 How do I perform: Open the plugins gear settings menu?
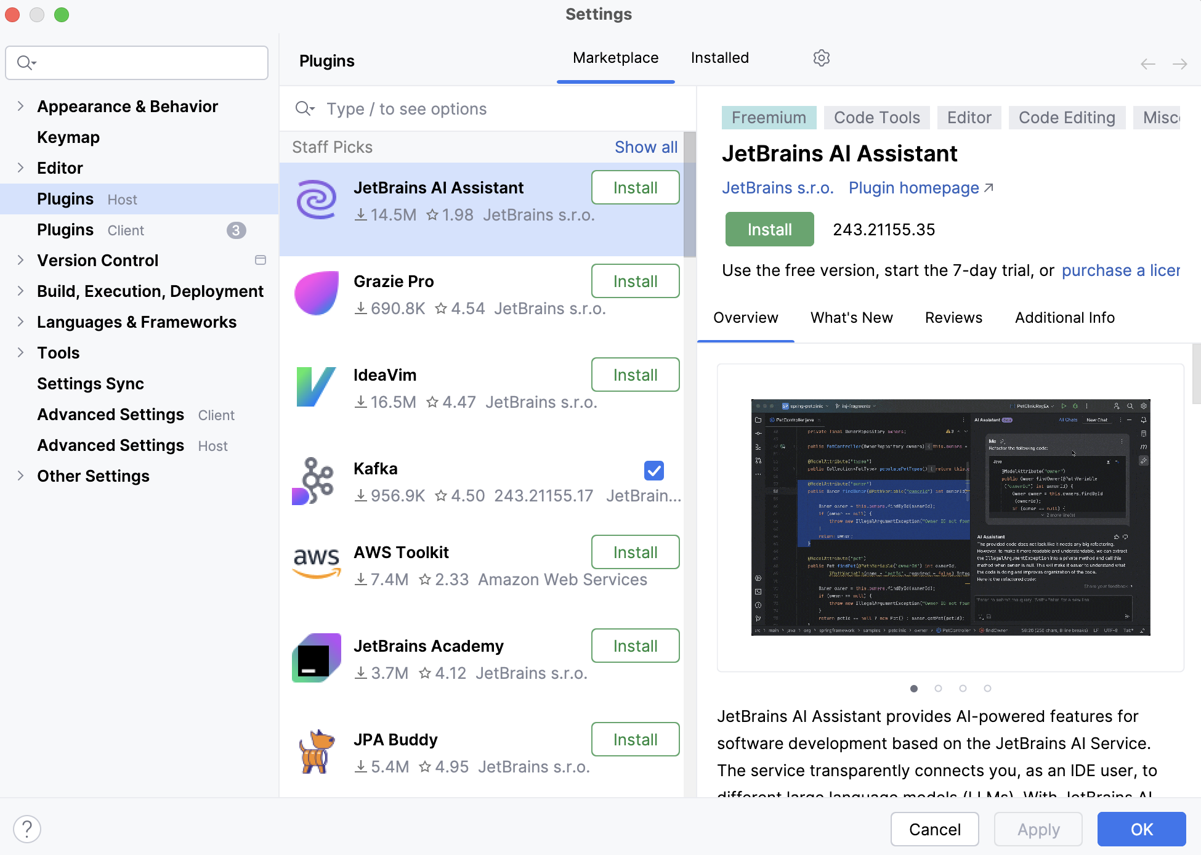(x=821, y=58)
